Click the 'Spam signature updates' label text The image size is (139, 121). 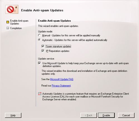coord(58,46)
